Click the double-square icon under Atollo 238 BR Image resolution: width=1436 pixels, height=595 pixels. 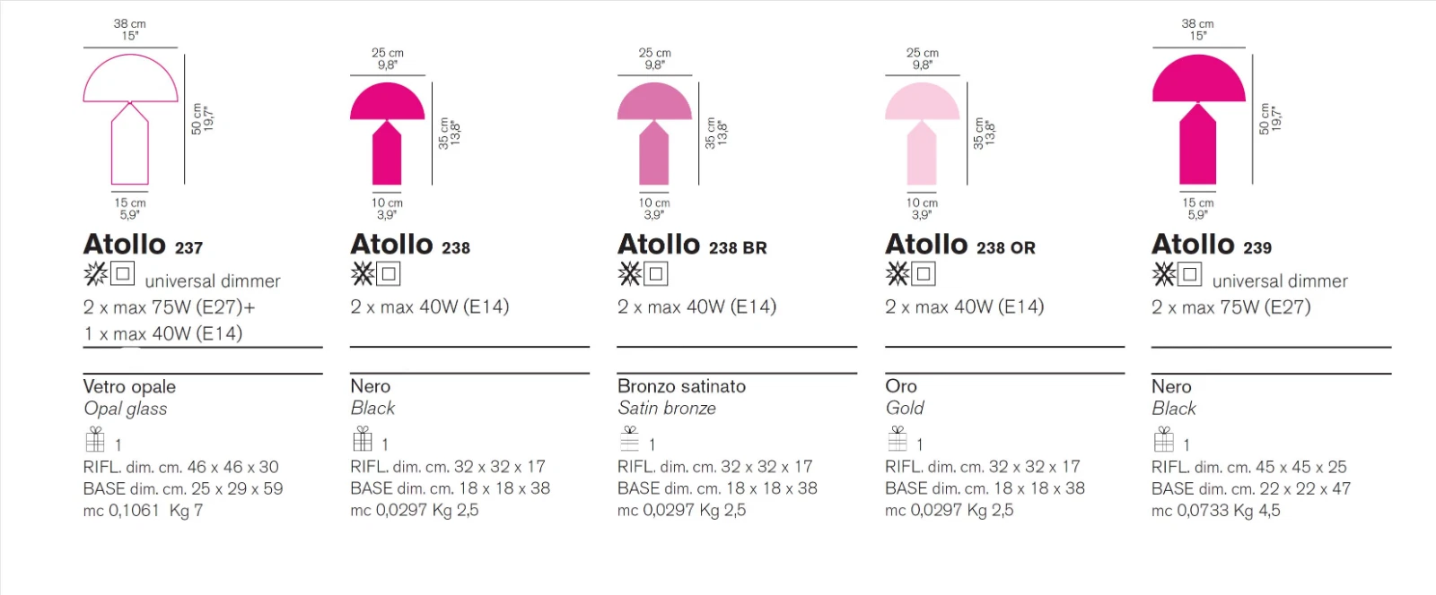(x=657, y=273)
